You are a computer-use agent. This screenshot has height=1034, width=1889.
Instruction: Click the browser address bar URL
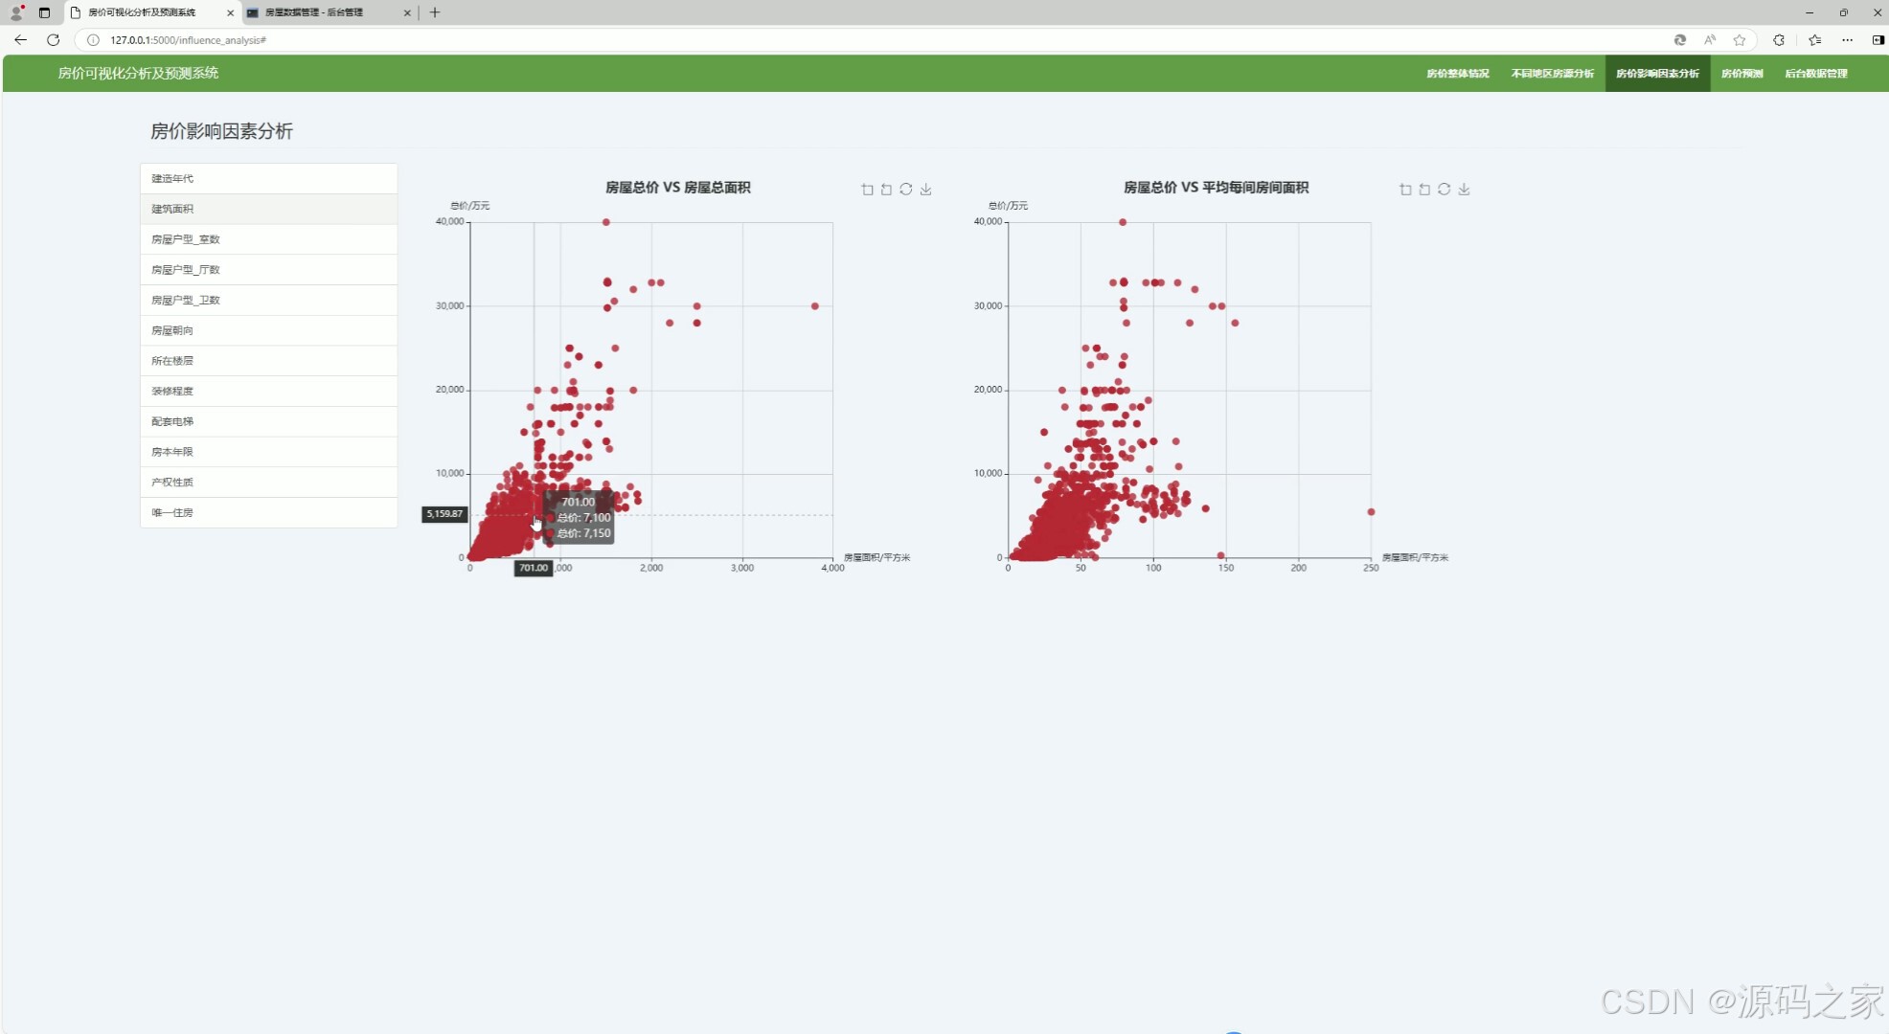tap(188, 40)
